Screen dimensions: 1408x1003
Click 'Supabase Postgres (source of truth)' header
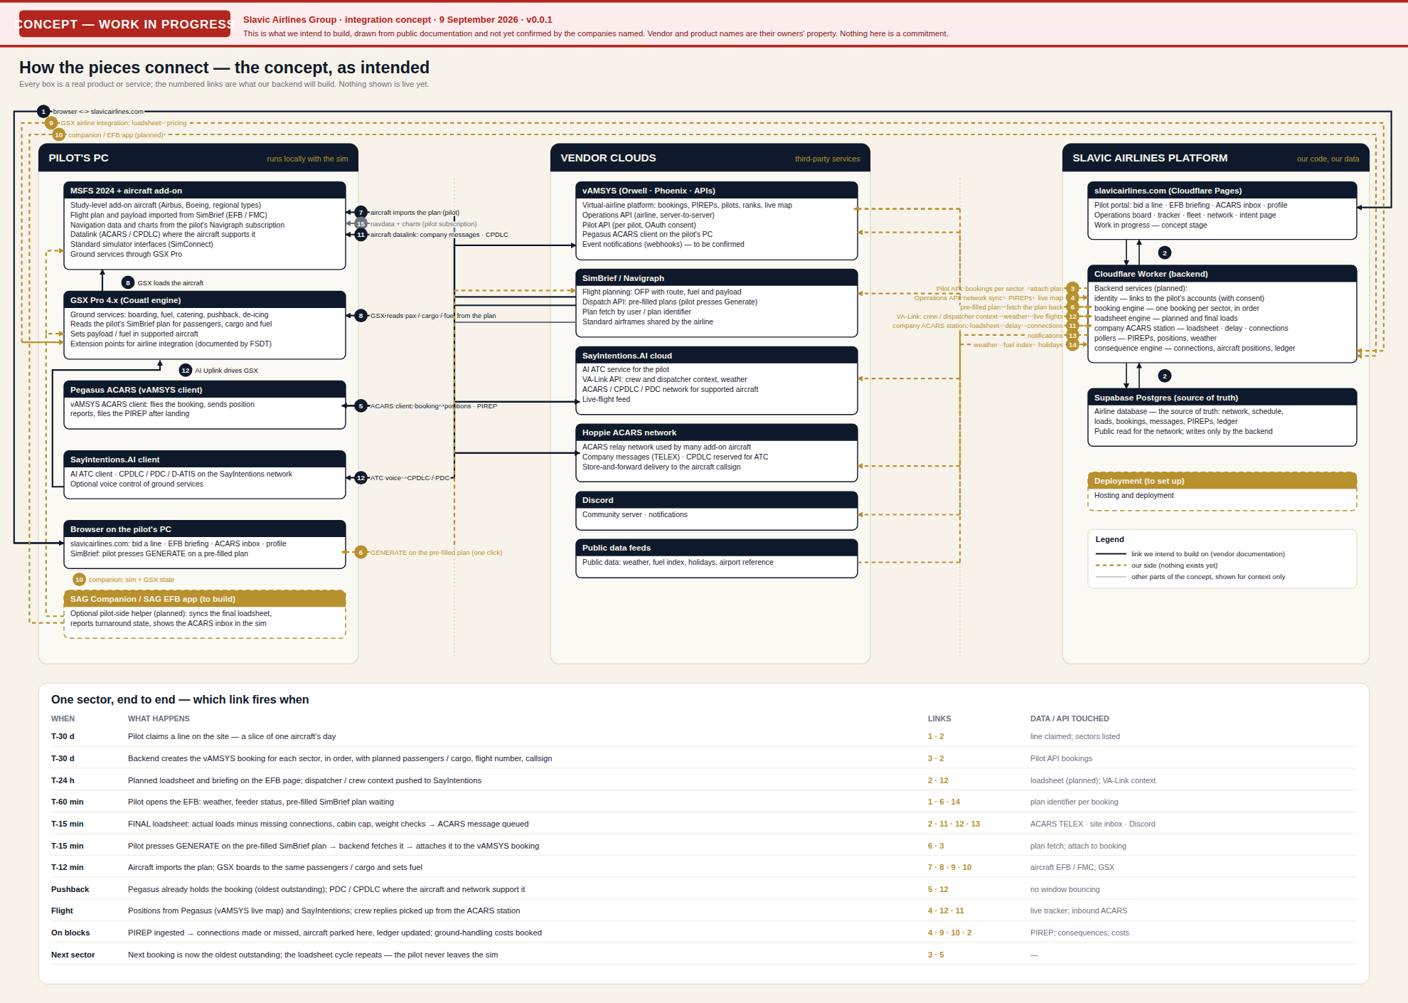pos(1222,398)
